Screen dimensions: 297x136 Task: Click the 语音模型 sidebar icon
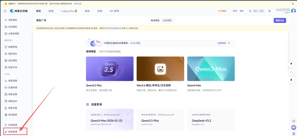pos(6,20)
